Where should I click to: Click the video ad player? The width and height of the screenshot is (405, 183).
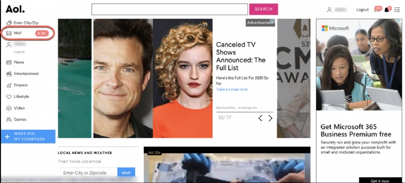coord(227,165)
